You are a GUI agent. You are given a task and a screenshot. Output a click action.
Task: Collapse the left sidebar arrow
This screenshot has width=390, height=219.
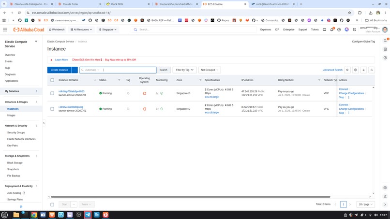pyautogui.click(x=44, y=123)
